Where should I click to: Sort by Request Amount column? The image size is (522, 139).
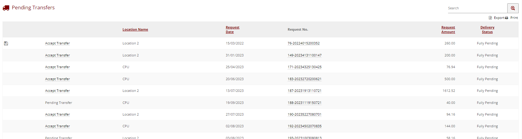click(448, 29)
